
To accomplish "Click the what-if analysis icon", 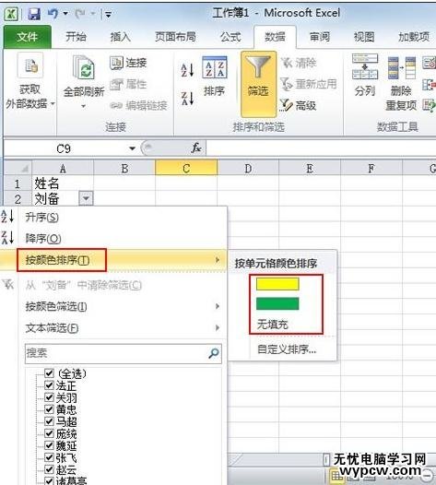I will pos(430,105).
